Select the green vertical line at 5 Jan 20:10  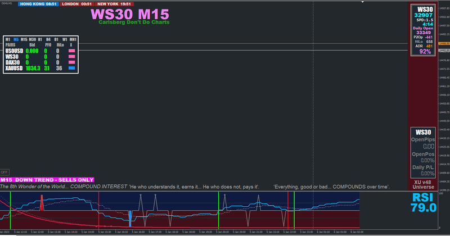(219, 210)
